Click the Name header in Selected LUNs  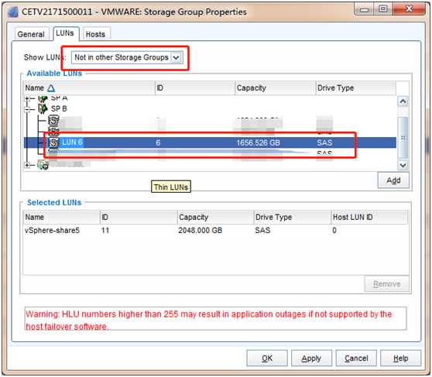[62, 218]
